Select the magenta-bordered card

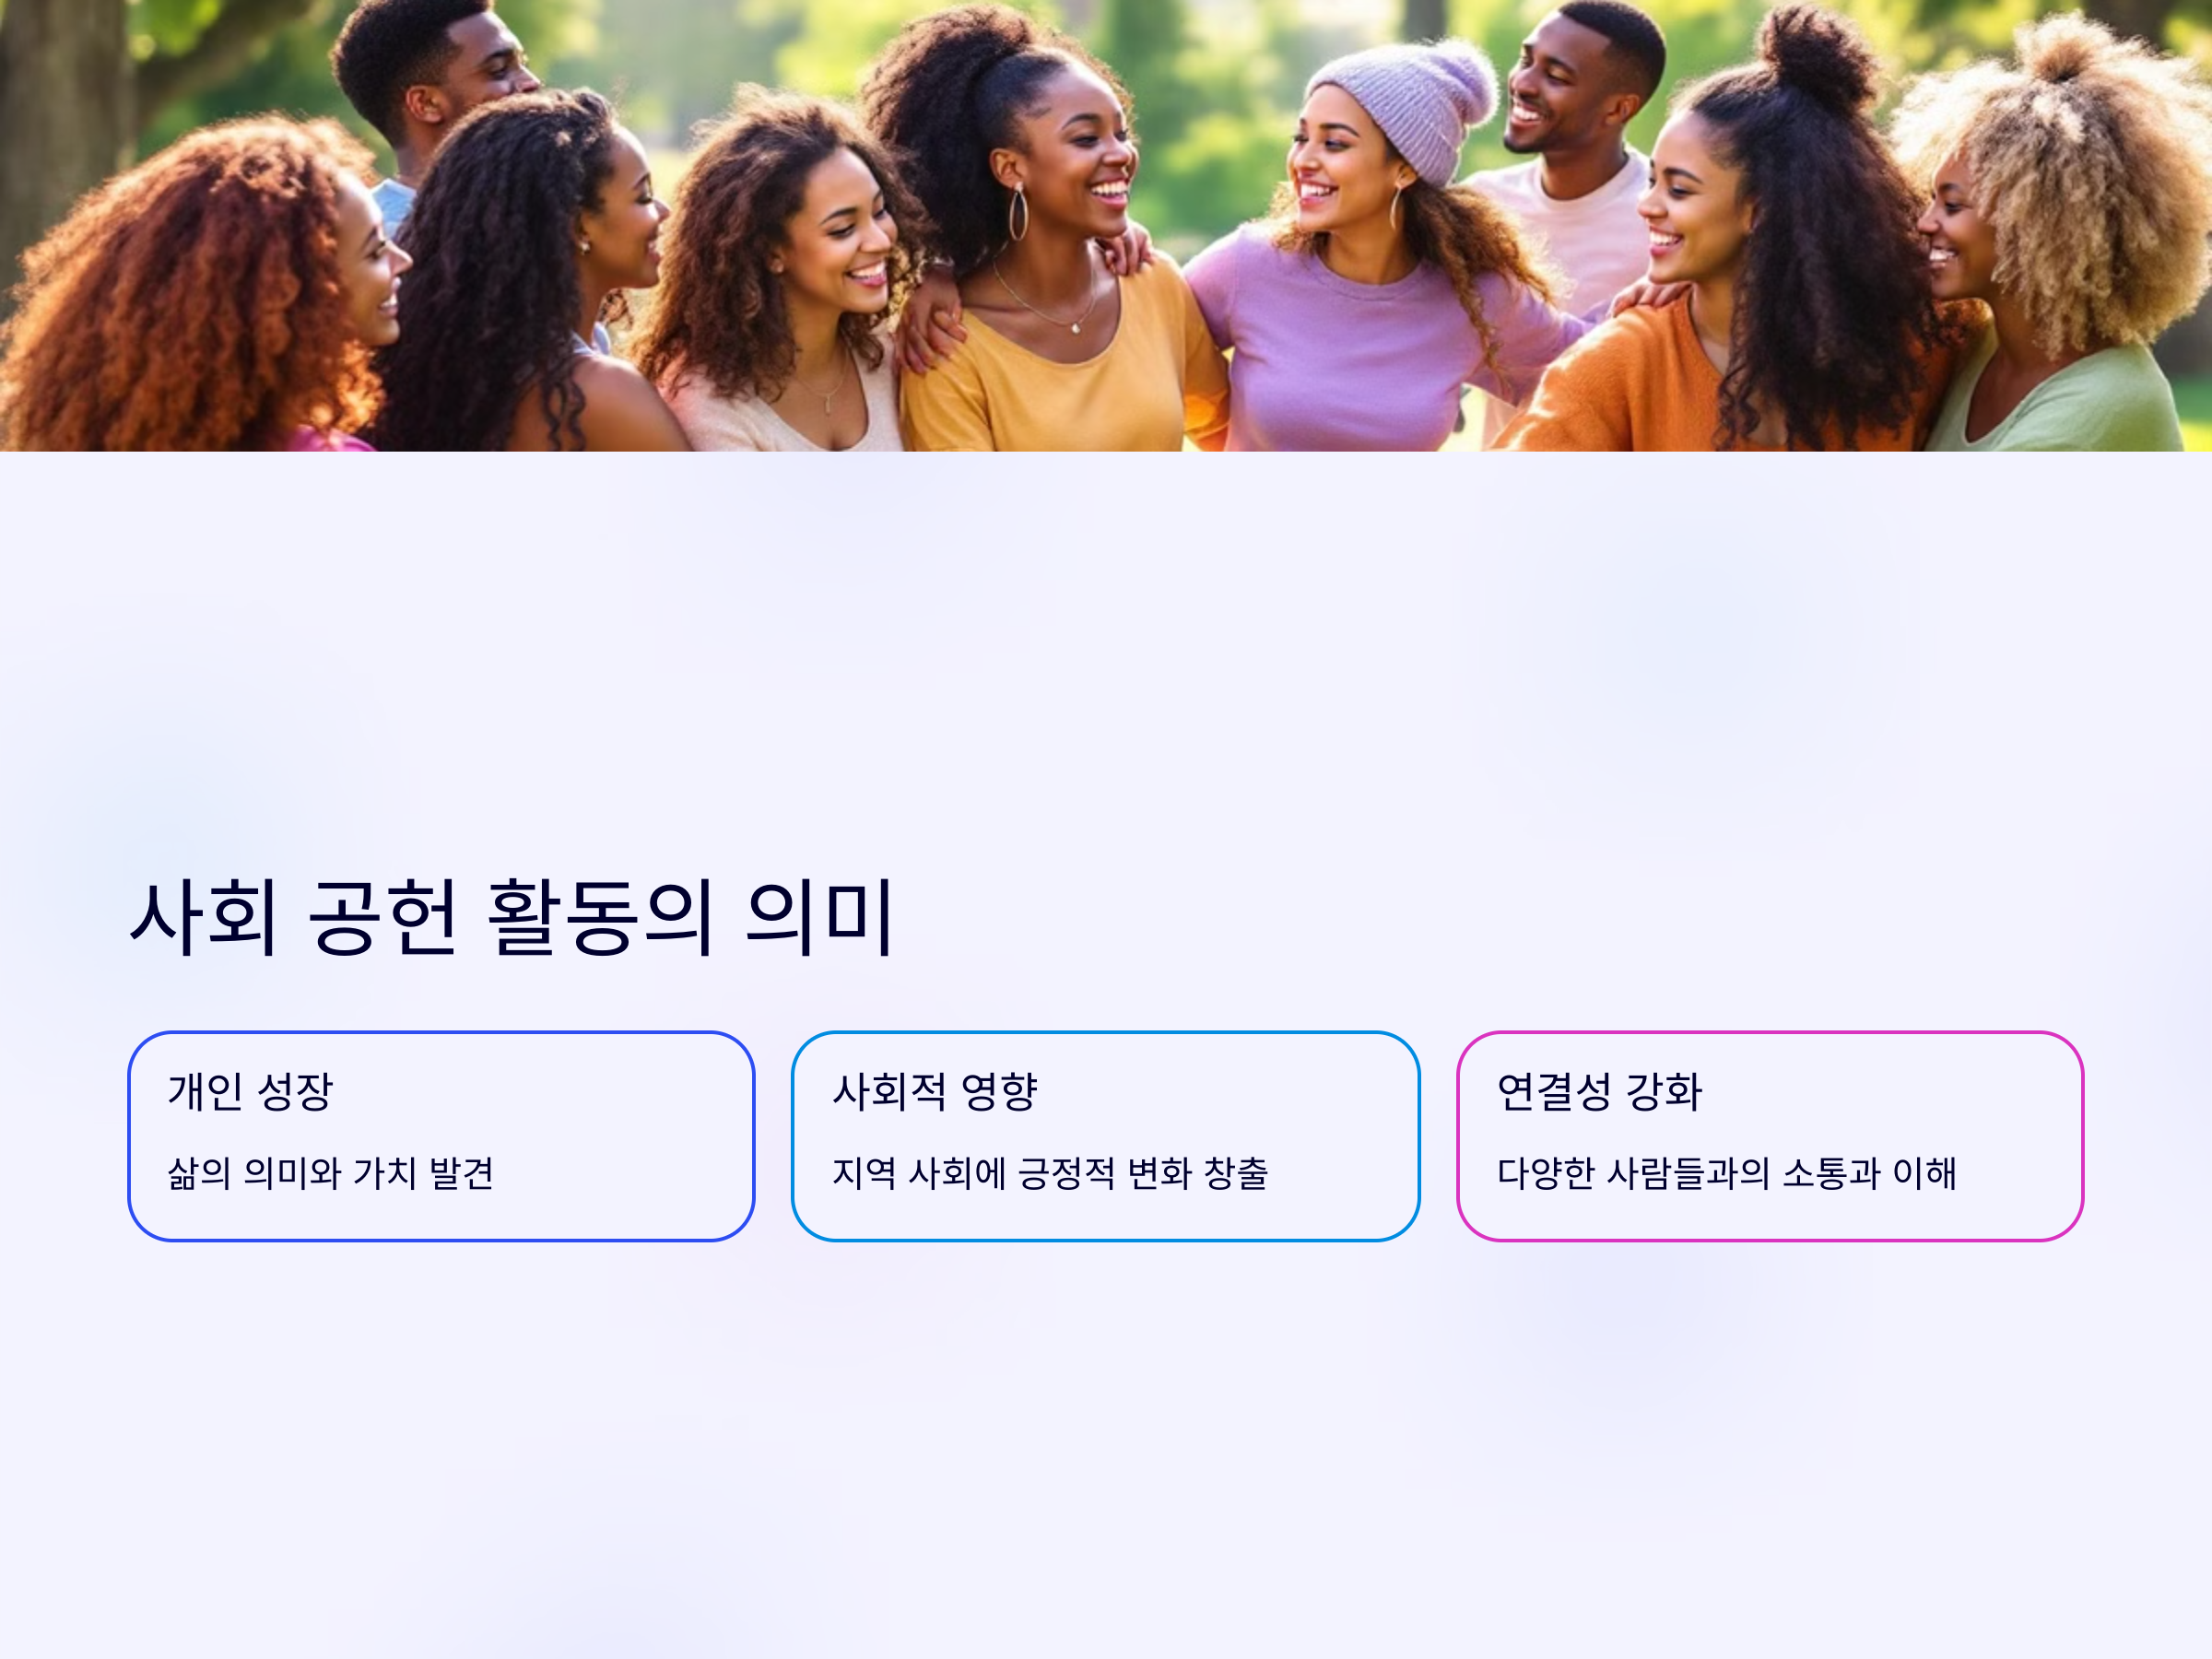1770,1136
